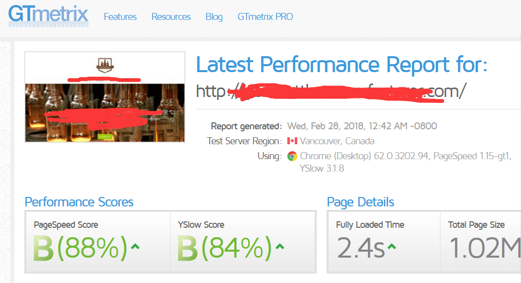The height and width of the screenshot is (283, 521).
Task: Click the Page Details heading
Action: click(x=360, y=202)
